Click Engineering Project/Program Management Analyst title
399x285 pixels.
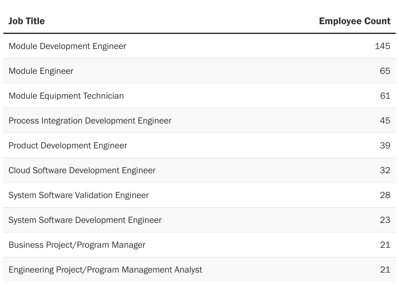105,270
